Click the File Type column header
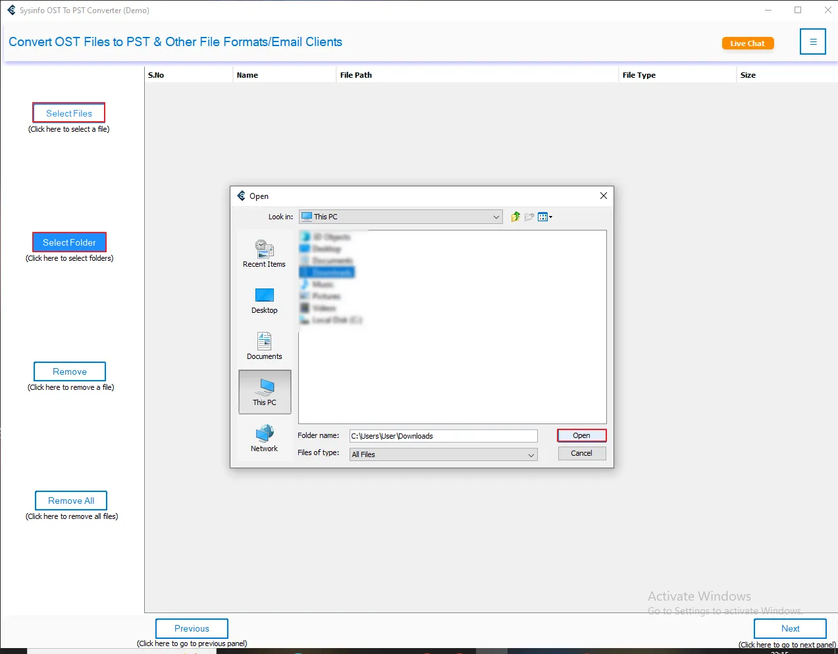This screenshot has height=654, width=838. (677, 75)
